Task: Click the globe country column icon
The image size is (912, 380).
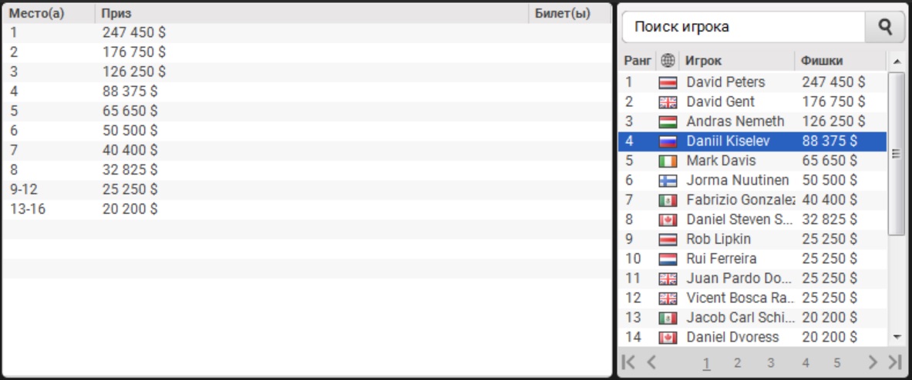Action: coord(668,61)
